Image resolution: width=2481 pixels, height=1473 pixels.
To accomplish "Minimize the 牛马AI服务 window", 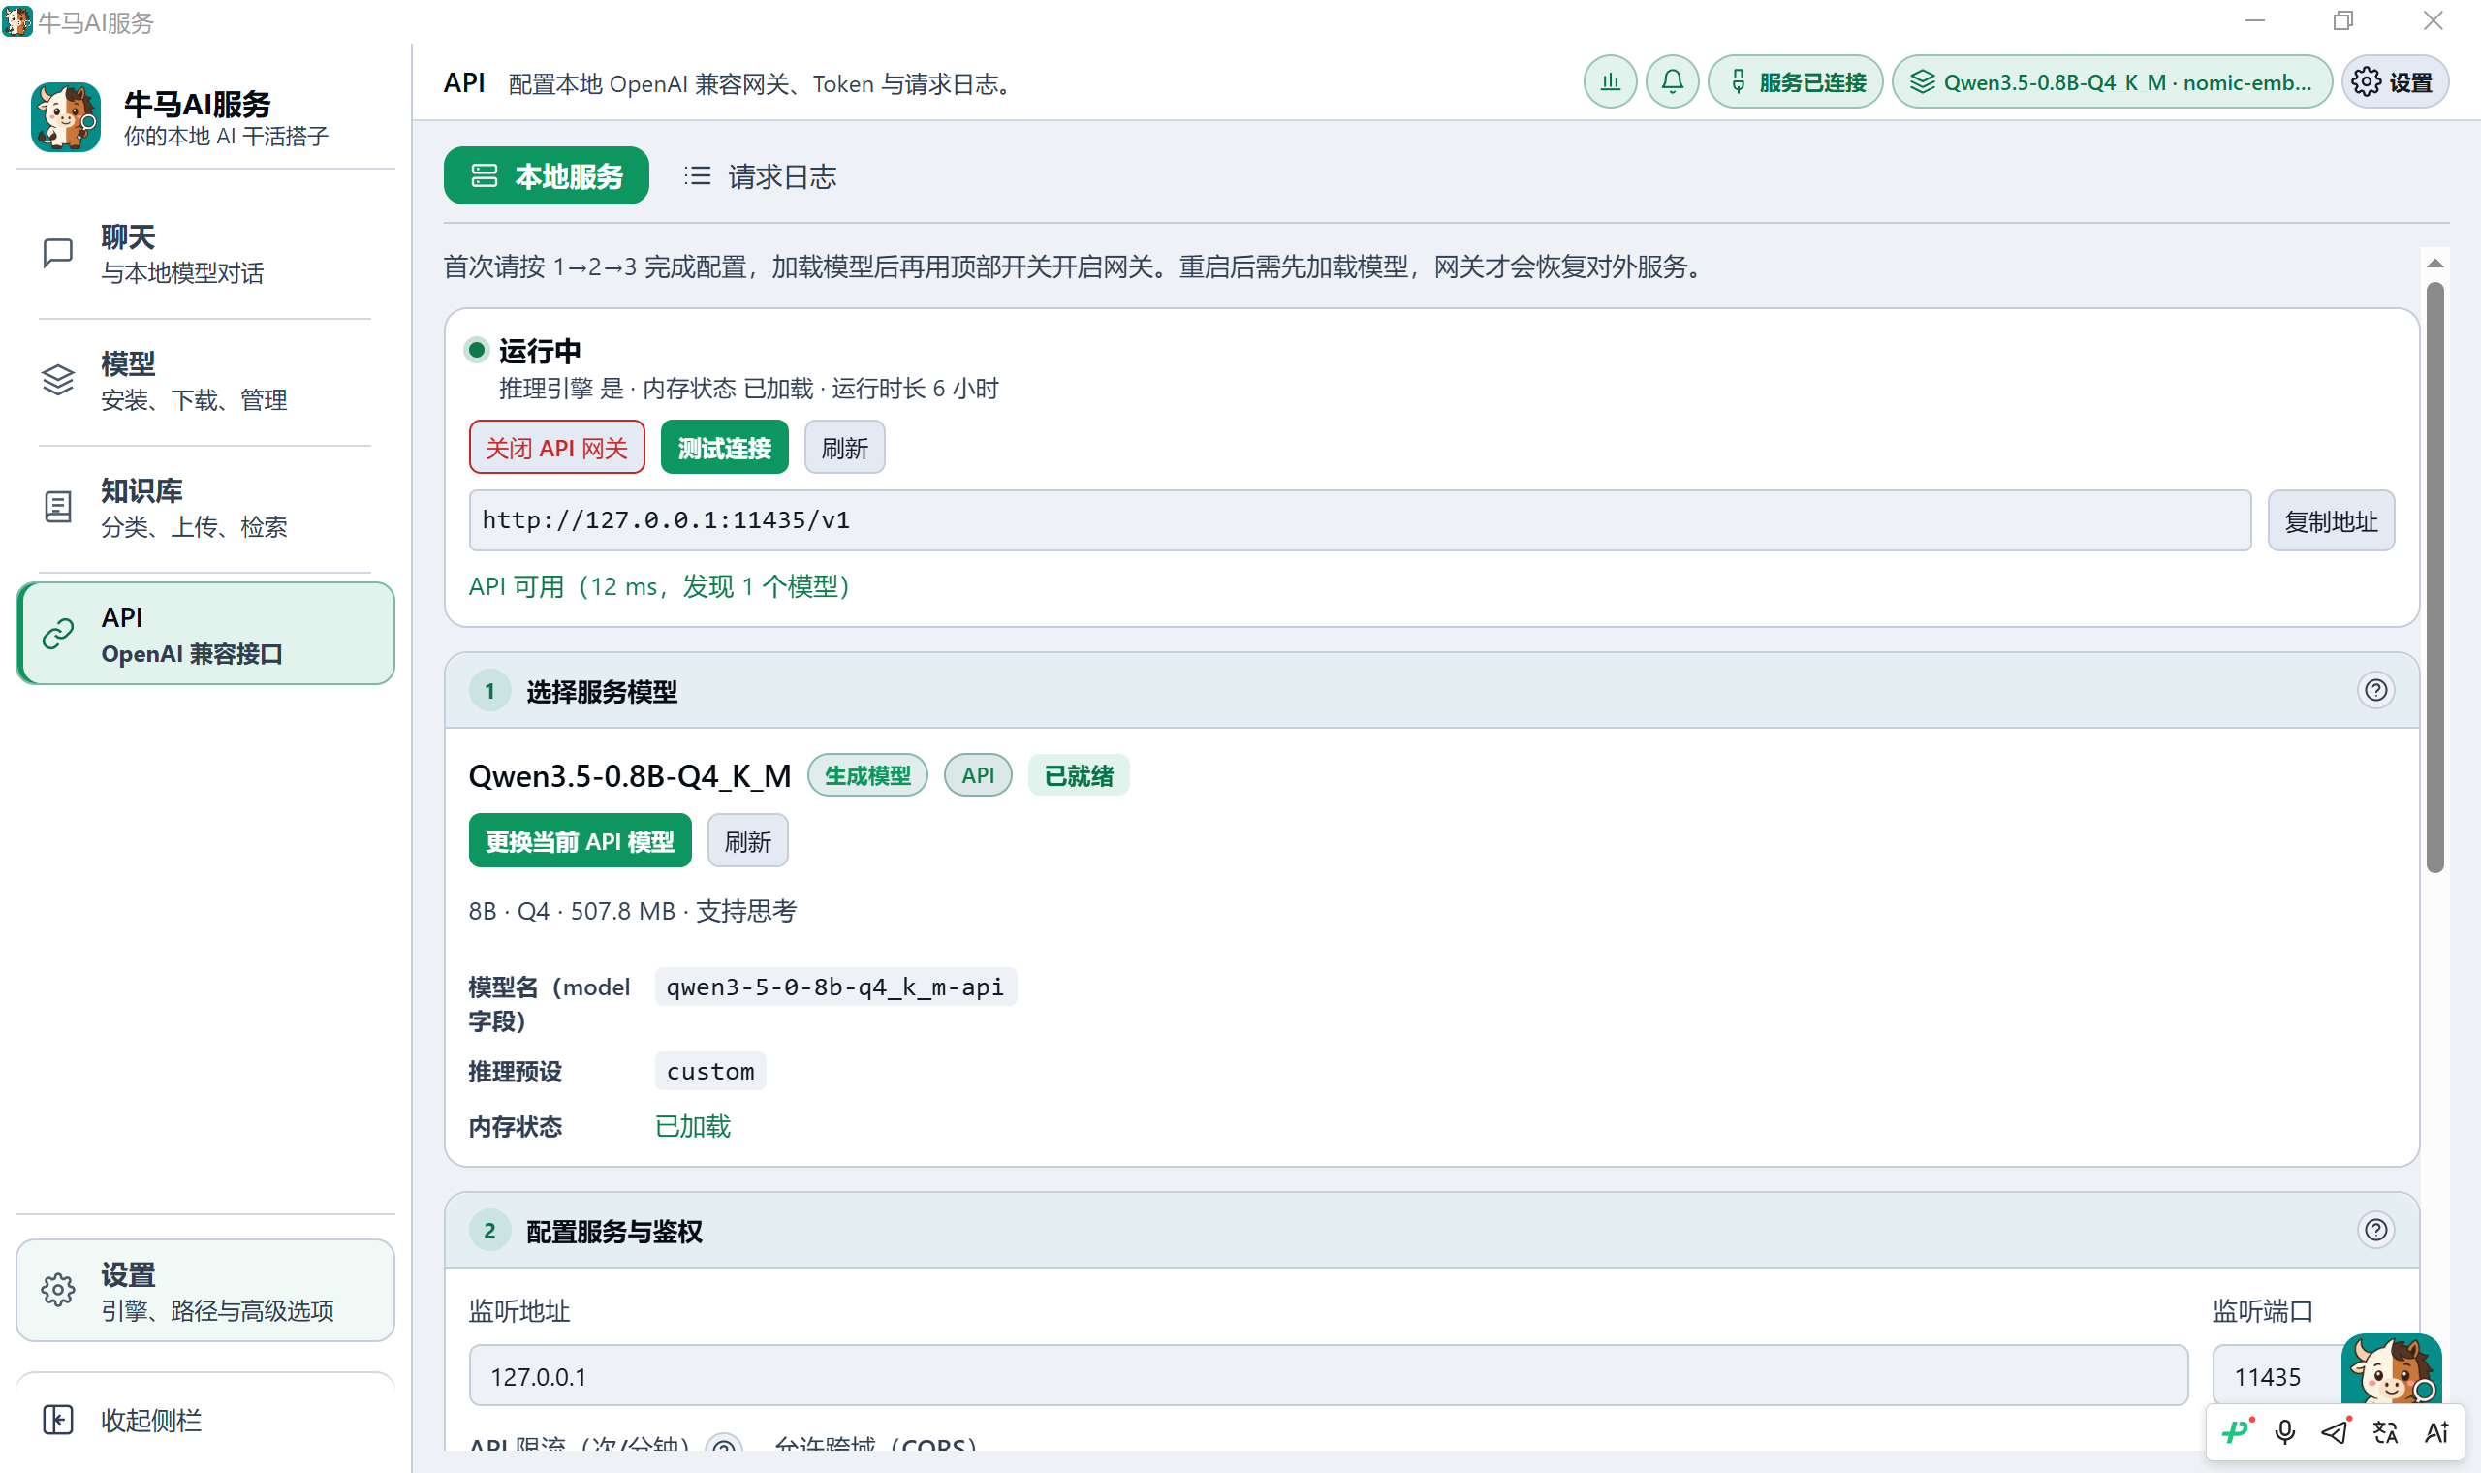I will pos(2255,21).
